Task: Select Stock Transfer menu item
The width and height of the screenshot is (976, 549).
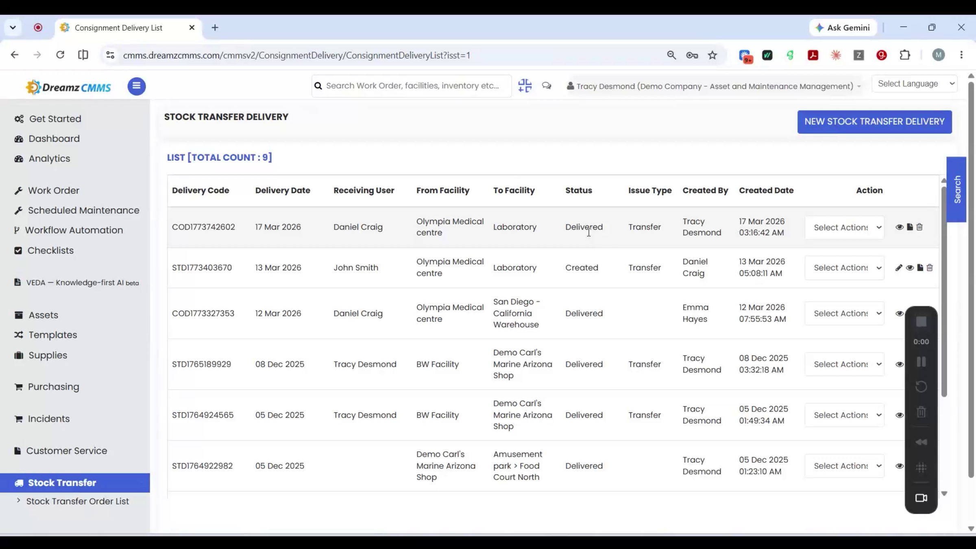Action: tap(75, 483)
